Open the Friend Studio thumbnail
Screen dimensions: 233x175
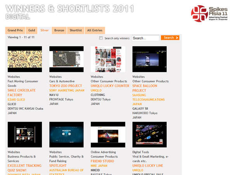tap(108, 135)
